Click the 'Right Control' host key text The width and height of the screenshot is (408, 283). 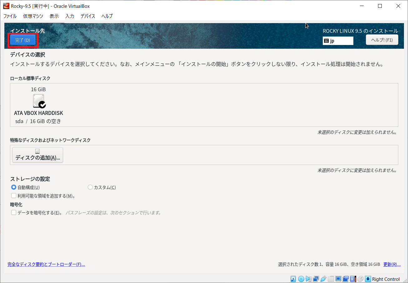pos(386,279)
